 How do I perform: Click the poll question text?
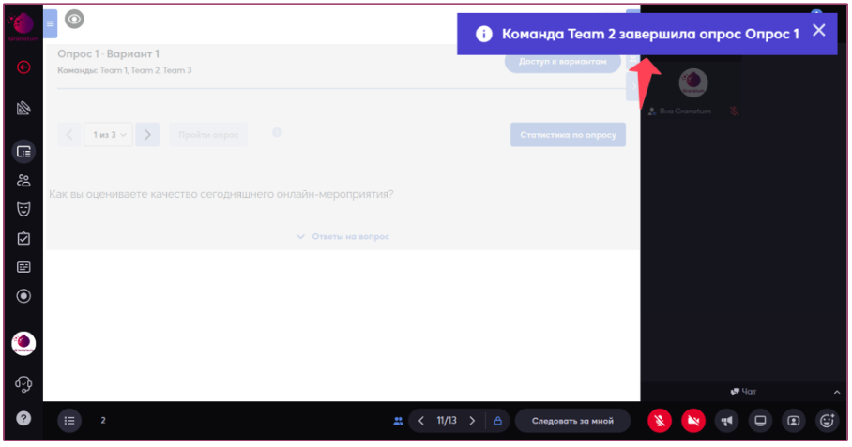[x=221, y=194]
